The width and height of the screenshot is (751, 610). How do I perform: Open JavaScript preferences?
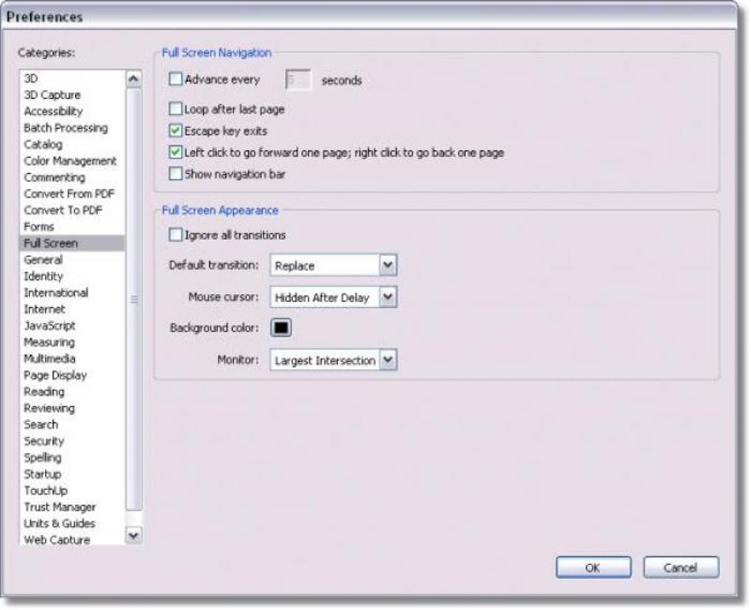coord(72,326)
